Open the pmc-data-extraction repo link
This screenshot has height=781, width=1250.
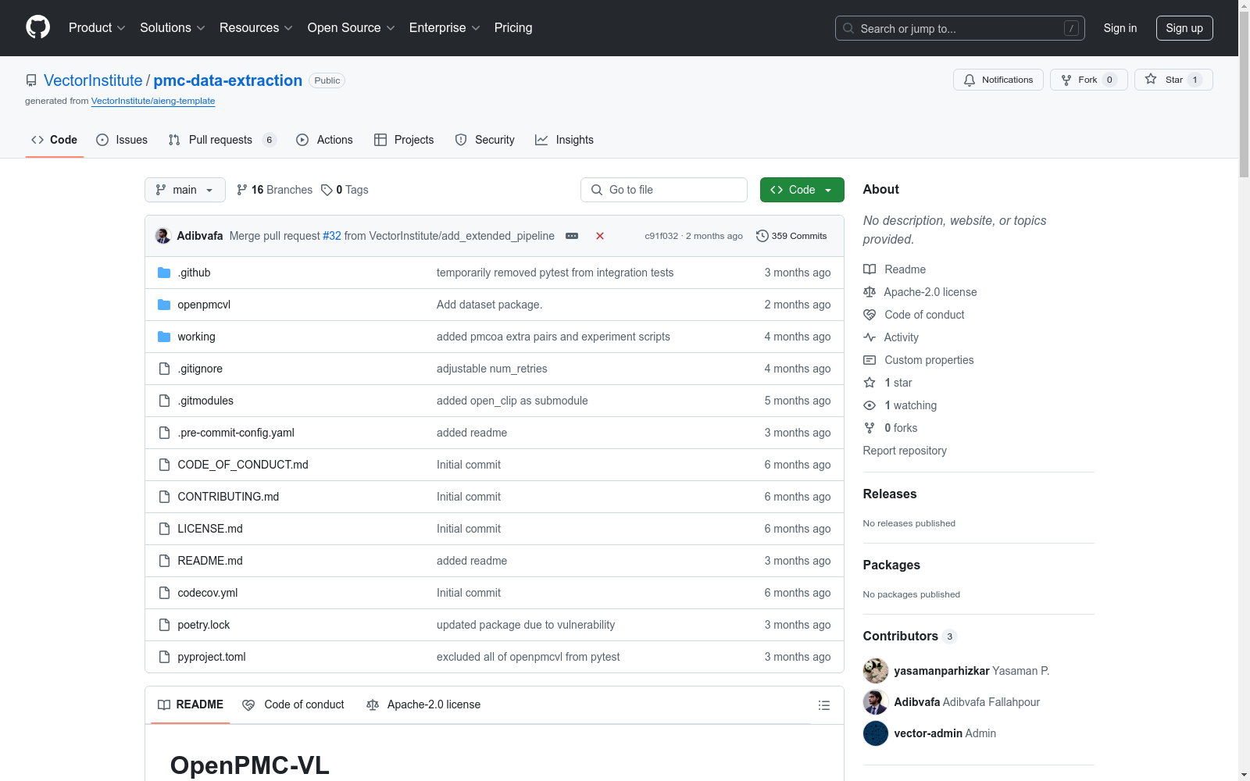(227, 80)
